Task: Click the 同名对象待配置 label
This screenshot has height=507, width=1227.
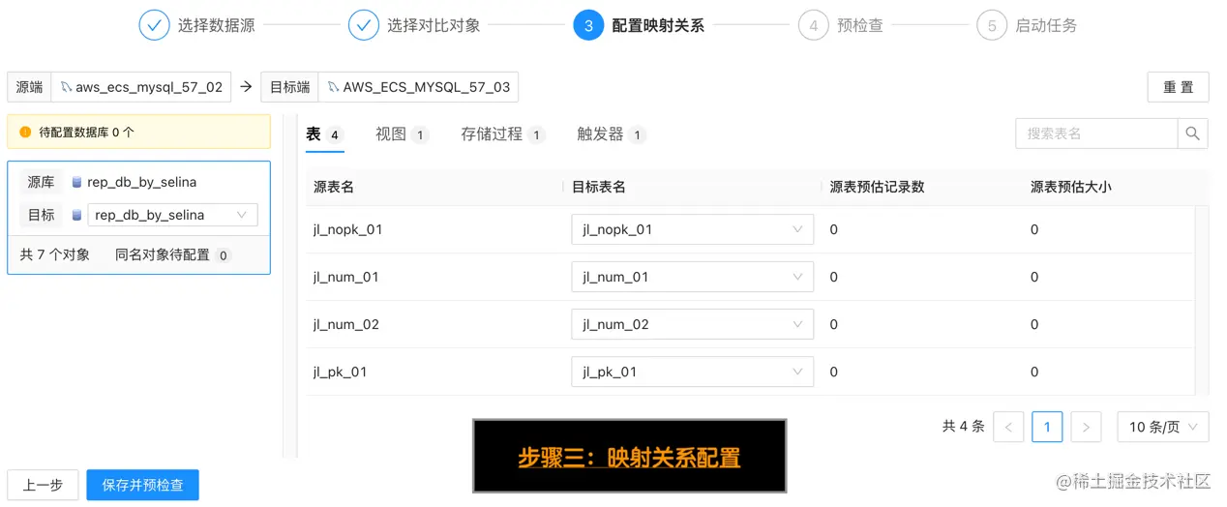Action: click(x=163, y=255)
